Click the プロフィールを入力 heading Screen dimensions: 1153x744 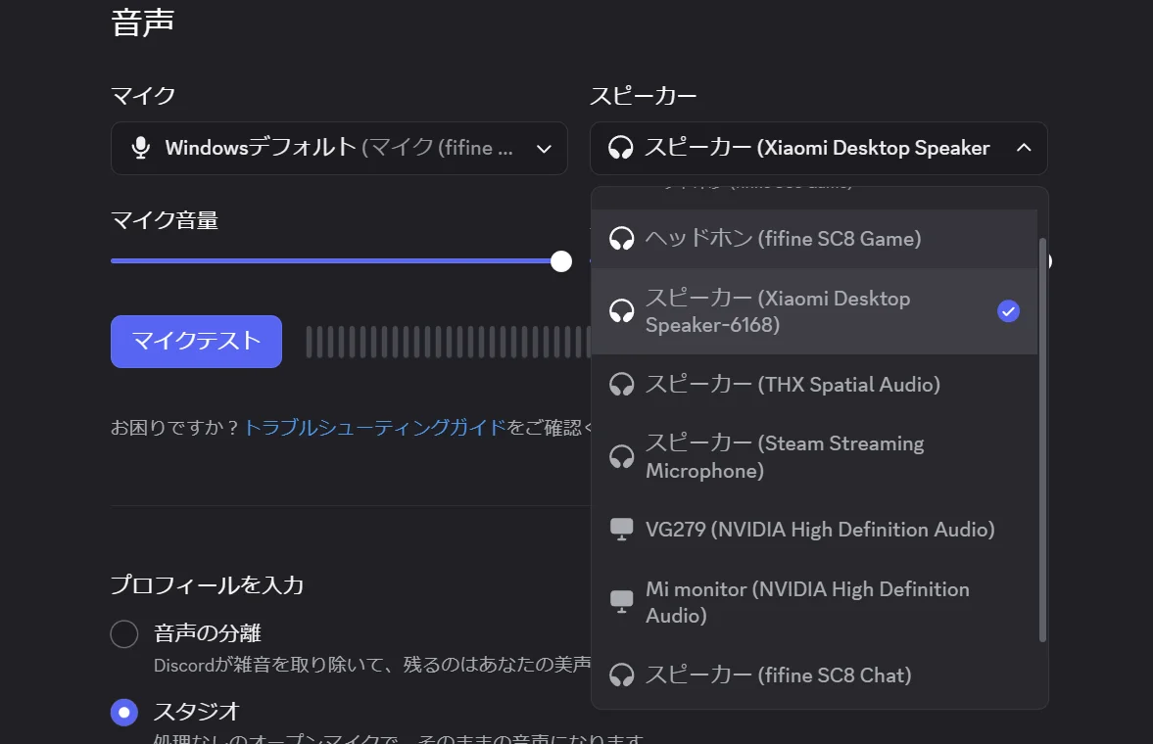(x=208, y=585)
